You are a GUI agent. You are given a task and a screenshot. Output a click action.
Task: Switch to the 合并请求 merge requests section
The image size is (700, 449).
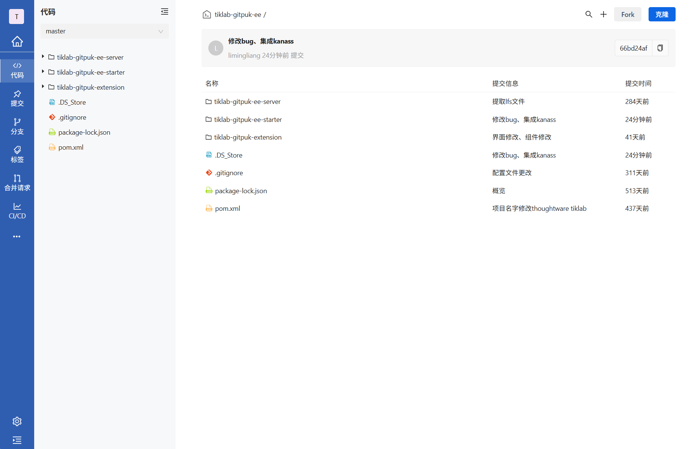[x=17, y=183]
